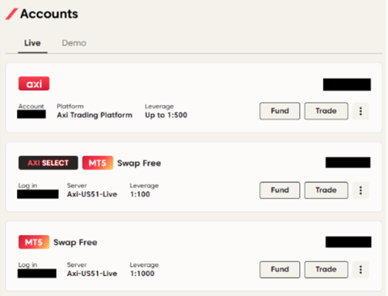Click the Up to 1:500 leverage value
The height and width of the screenshot is (296, 388).
(166, 115)
